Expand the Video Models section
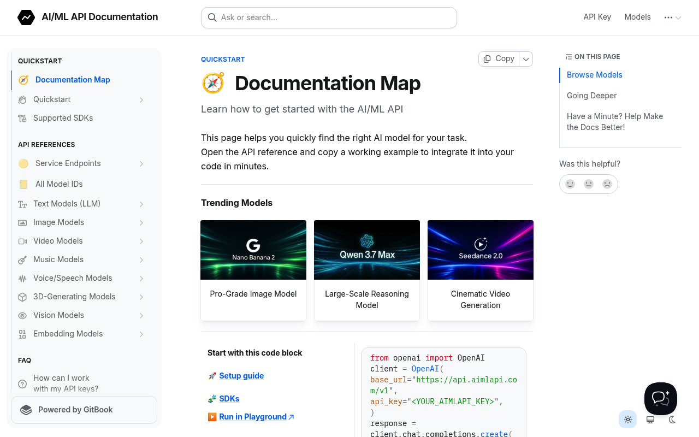This screenshot has width=699, height=437. tap(141, 241)
